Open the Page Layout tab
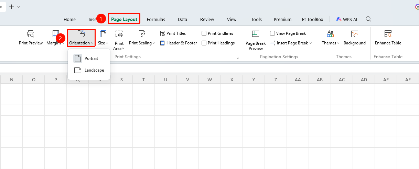This screenshot has width=419, height=169. click(124, 19)
